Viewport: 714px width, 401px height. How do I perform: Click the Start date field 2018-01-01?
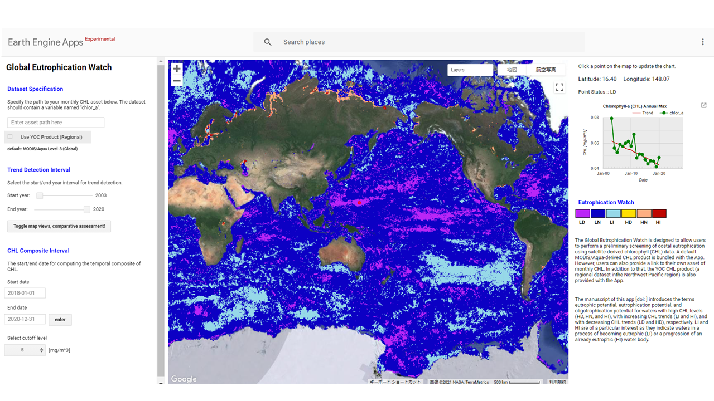coord(25,293)
